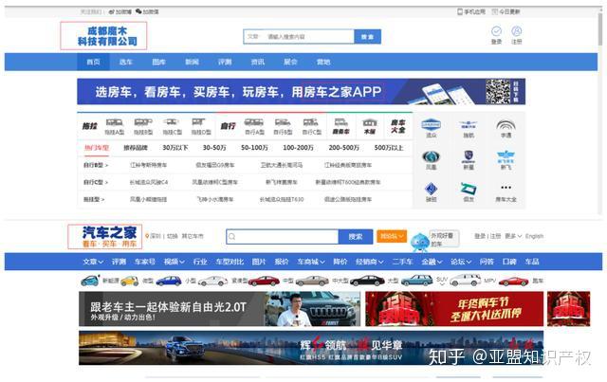Expand the 论坛 dropdown menu

461,262
